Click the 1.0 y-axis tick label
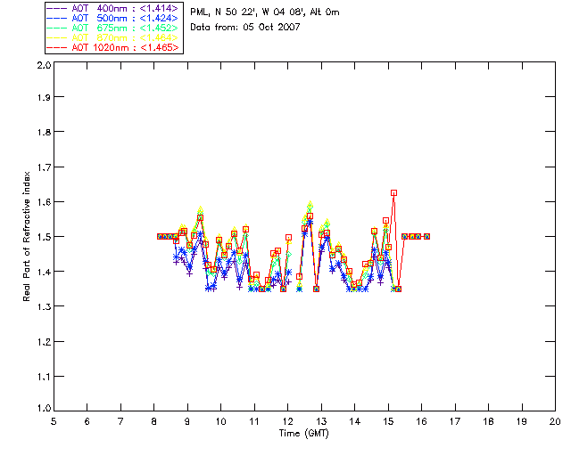This screenshot has height=456, width=571. 44,409
